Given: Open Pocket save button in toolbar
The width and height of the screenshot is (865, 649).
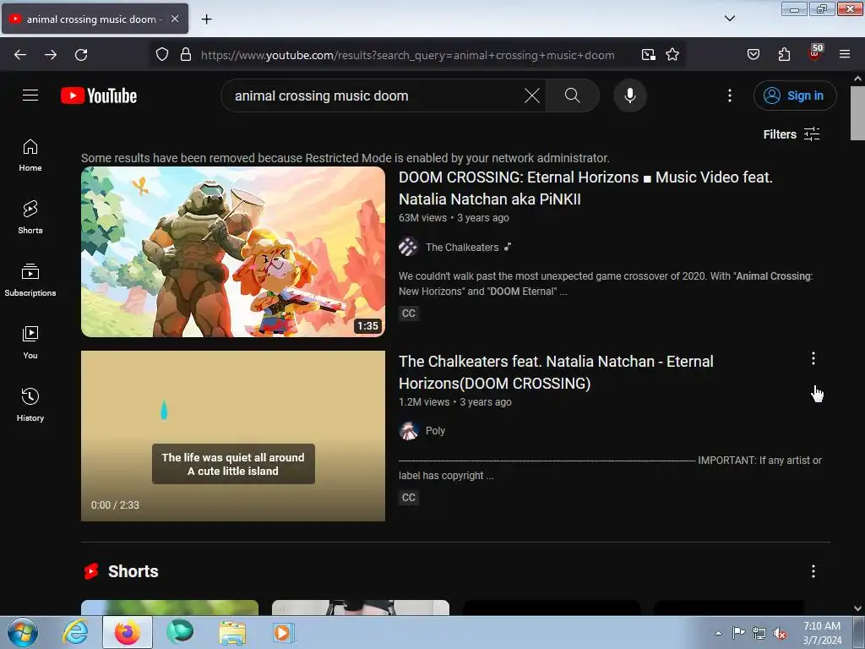Looking at the screenshot, I should tap(753, 55).
